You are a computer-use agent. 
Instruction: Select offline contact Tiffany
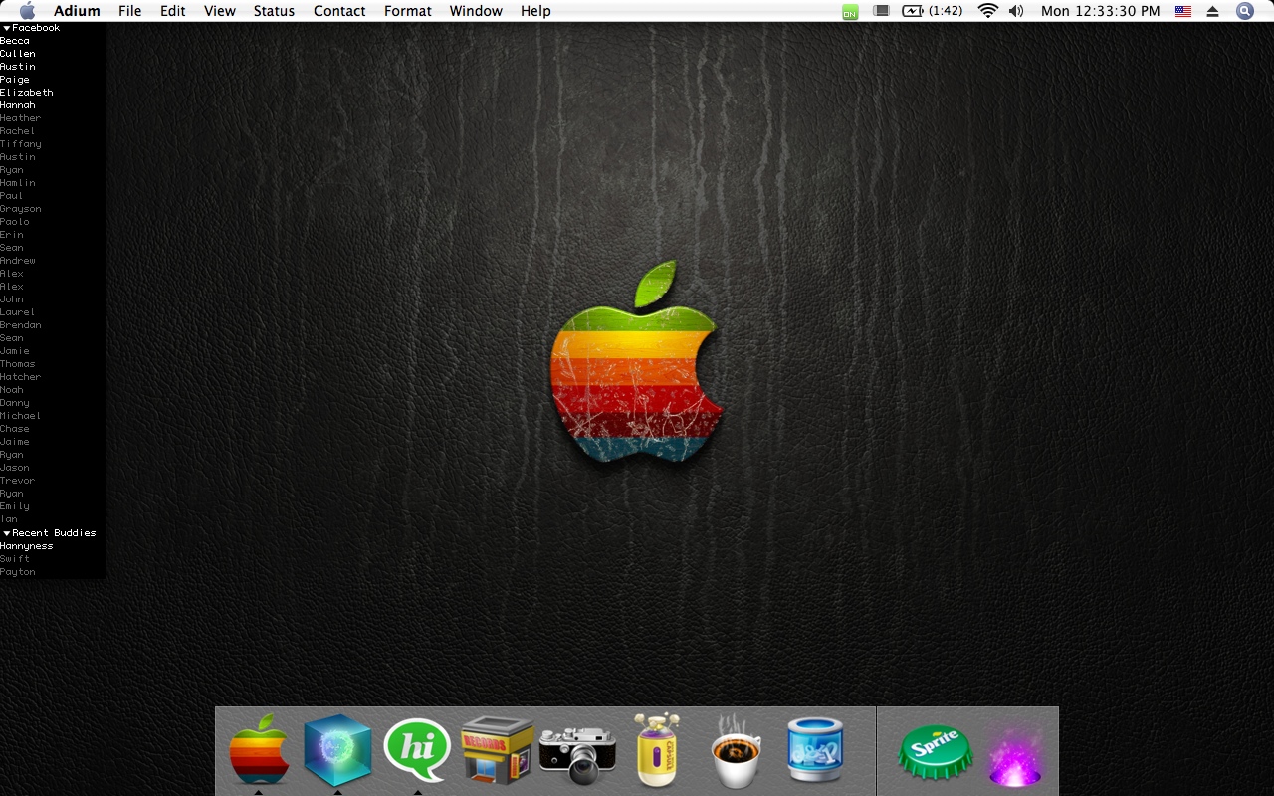[x=21, y=144]
